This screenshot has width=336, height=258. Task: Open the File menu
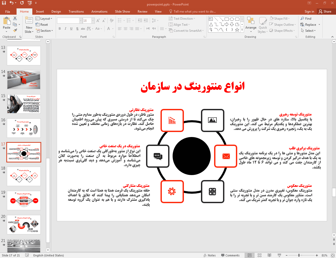8,12
